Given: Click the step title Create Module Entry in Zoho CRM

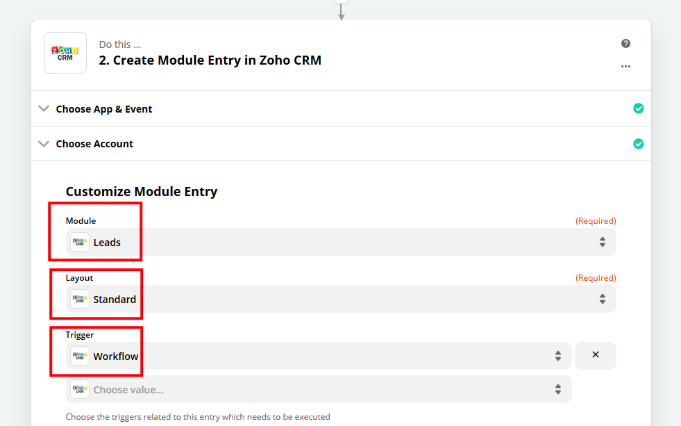Looking at the screenshot, I should pyautogui.click(x=210, y=60).
